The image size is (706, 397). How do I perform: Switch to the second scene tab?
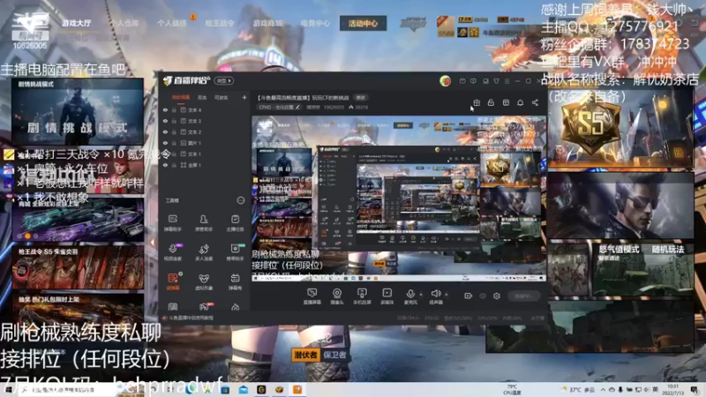[x=202, y=97]
